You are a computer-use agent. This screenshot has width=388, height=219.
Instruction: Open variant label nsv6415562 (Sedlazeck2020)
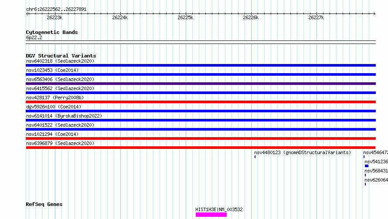(60, 88)
